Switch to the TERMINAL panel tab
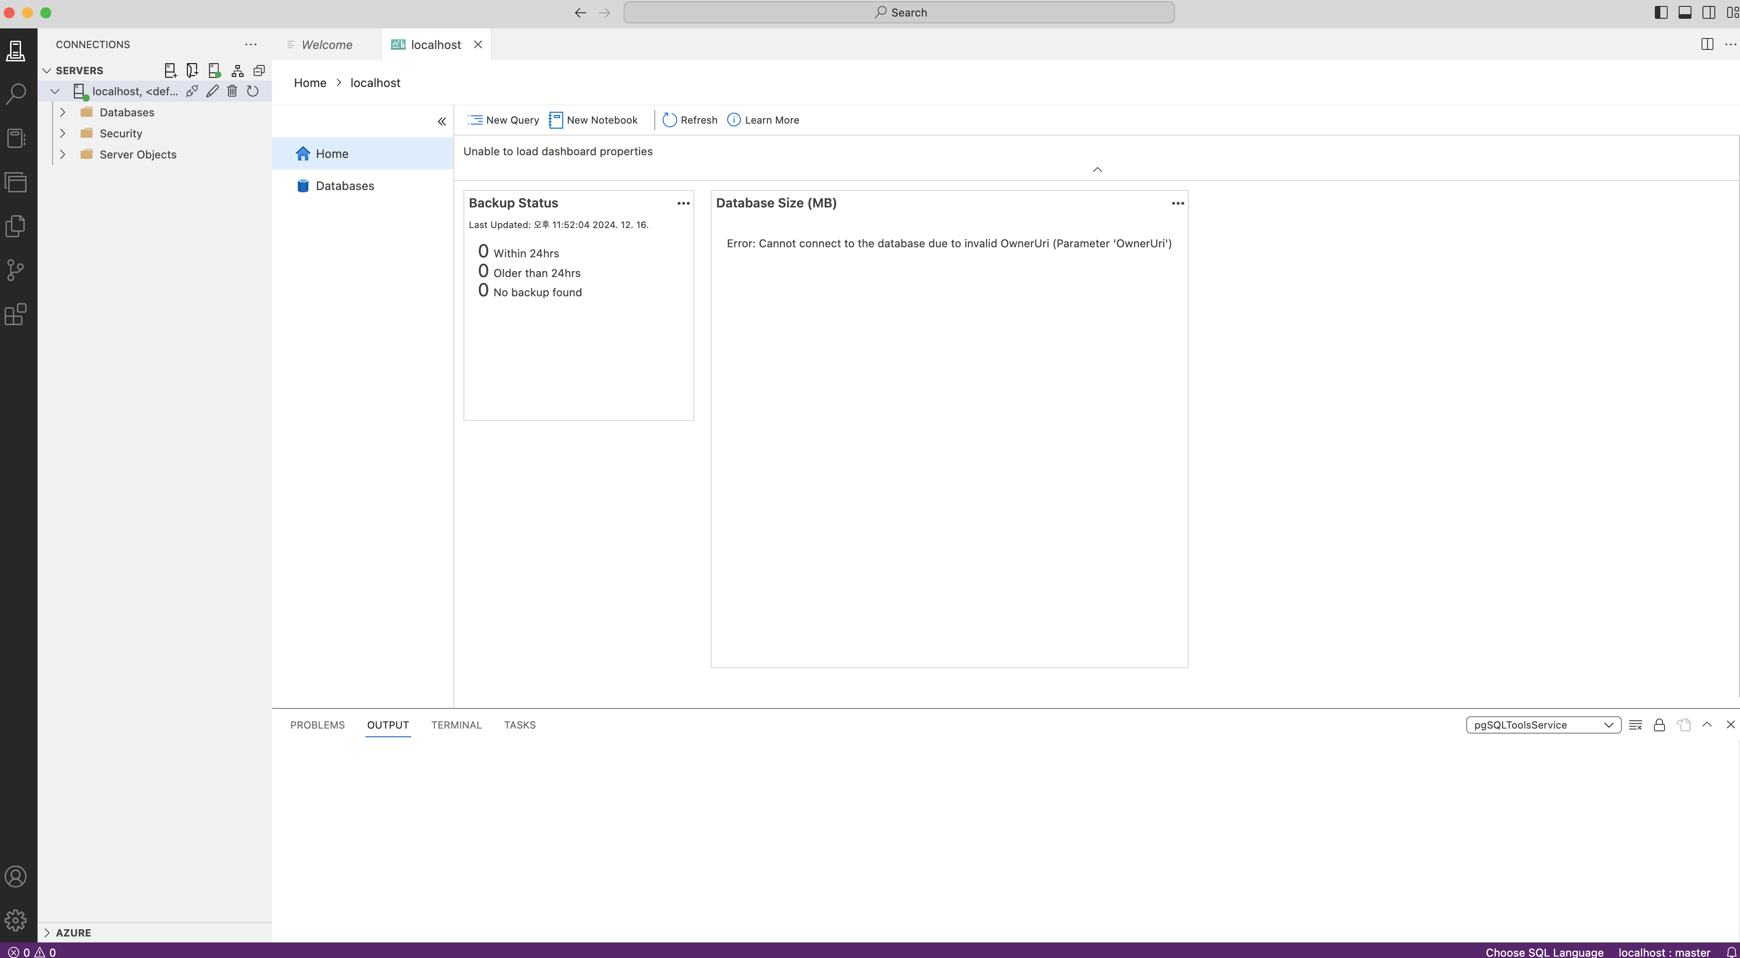1740x958 pixels. pos(456,725)
